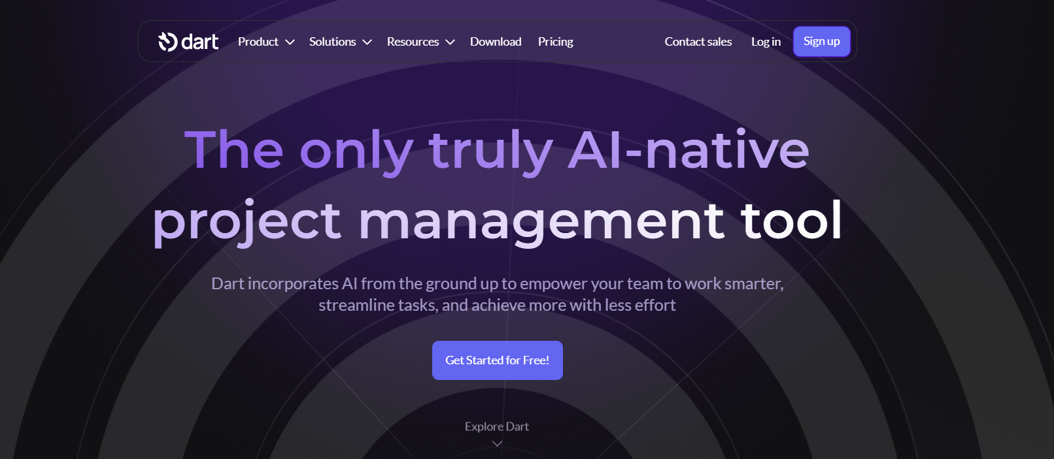Image resolution: width=1054 pixels, height=459 pixels.
Task: Click the dart wordmark text
Action: coord(199,42)
